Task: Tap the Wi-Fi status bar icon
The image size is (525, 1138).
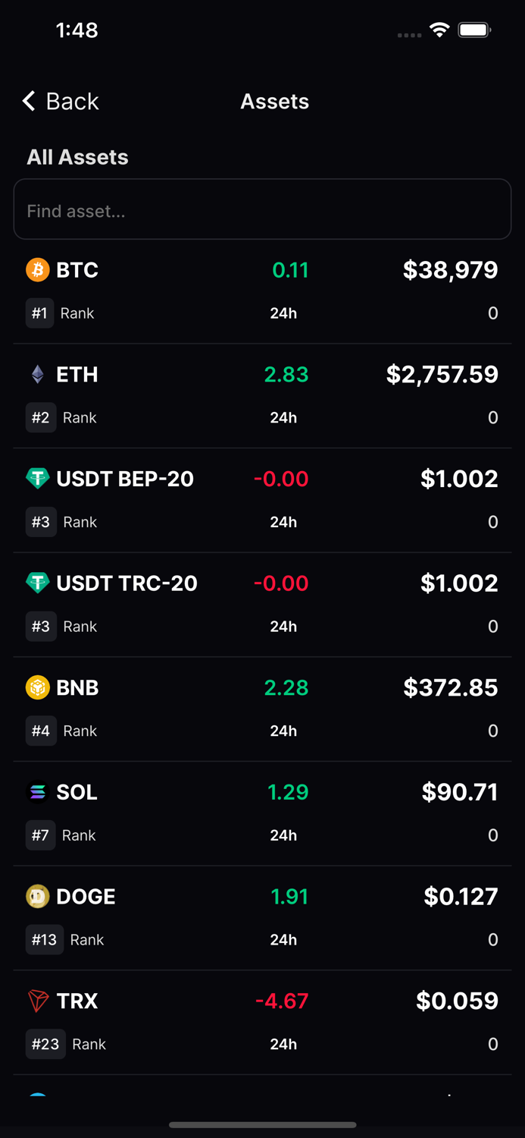Action: 440,32
